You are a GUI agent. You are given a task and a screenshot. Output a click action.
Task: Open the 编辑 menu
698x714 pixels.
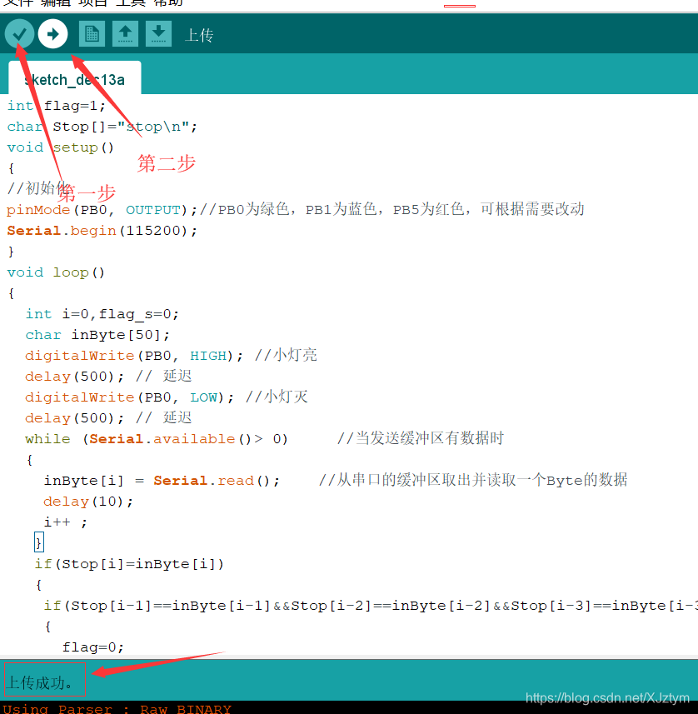click(x=54, y=3)
